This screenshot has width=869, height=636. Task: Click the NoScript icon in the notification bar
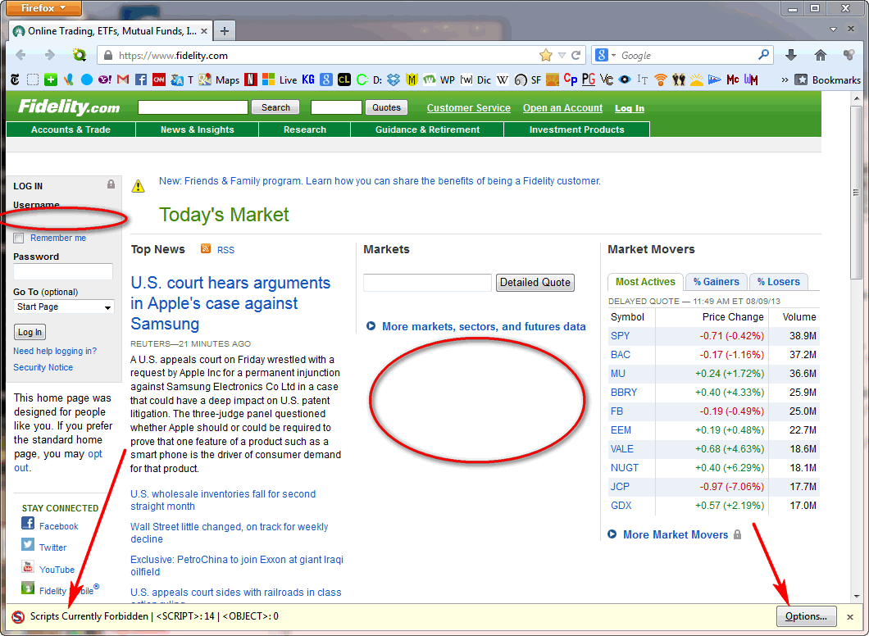coord(18,616)
